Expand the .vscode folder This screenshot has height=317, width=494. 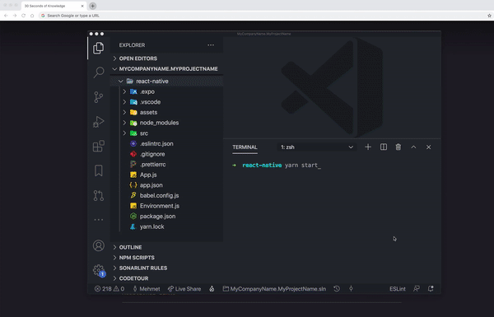(166, 102)
